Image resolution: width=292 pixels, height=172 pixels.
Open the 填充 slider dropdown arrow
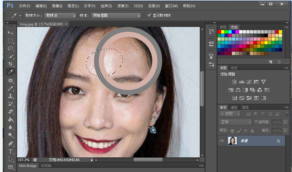click(285, 131)
